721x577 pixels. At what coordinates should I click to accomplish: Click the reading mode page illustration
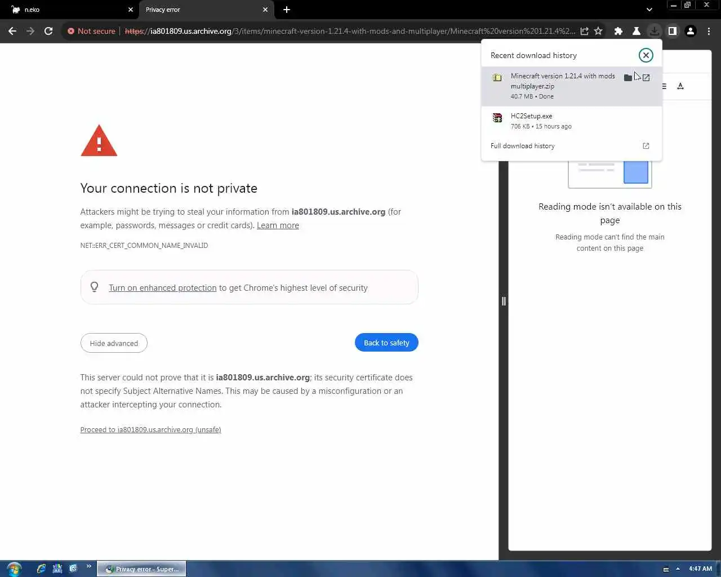pos(610,174)
